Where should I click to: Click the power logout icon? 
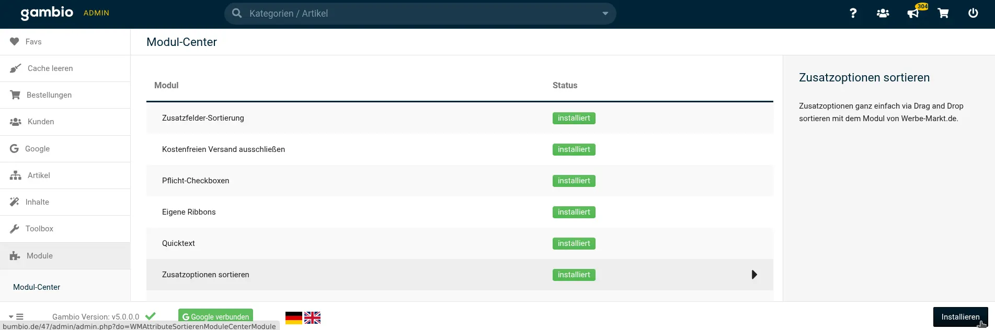click(973, 13)
